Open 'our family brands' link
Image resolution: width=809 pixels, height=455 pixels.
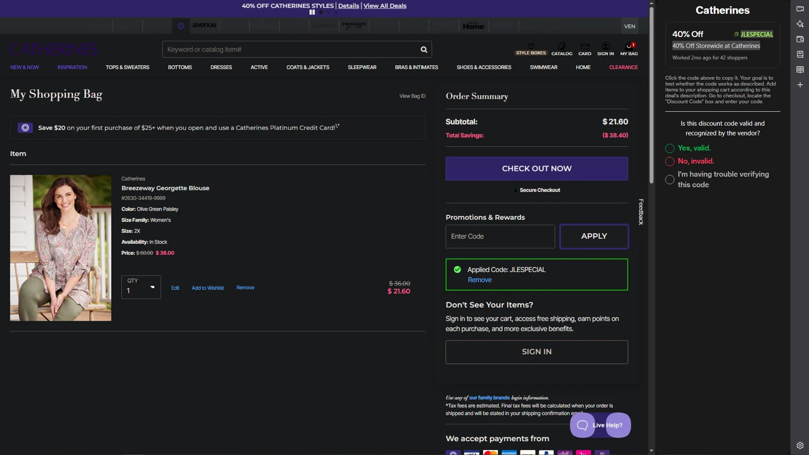tap(489, 398)
